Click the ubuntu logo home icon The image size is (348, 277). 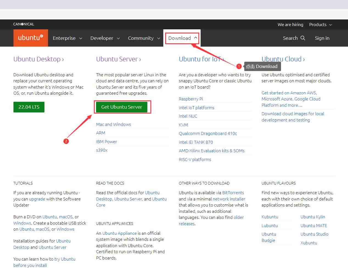30,38
